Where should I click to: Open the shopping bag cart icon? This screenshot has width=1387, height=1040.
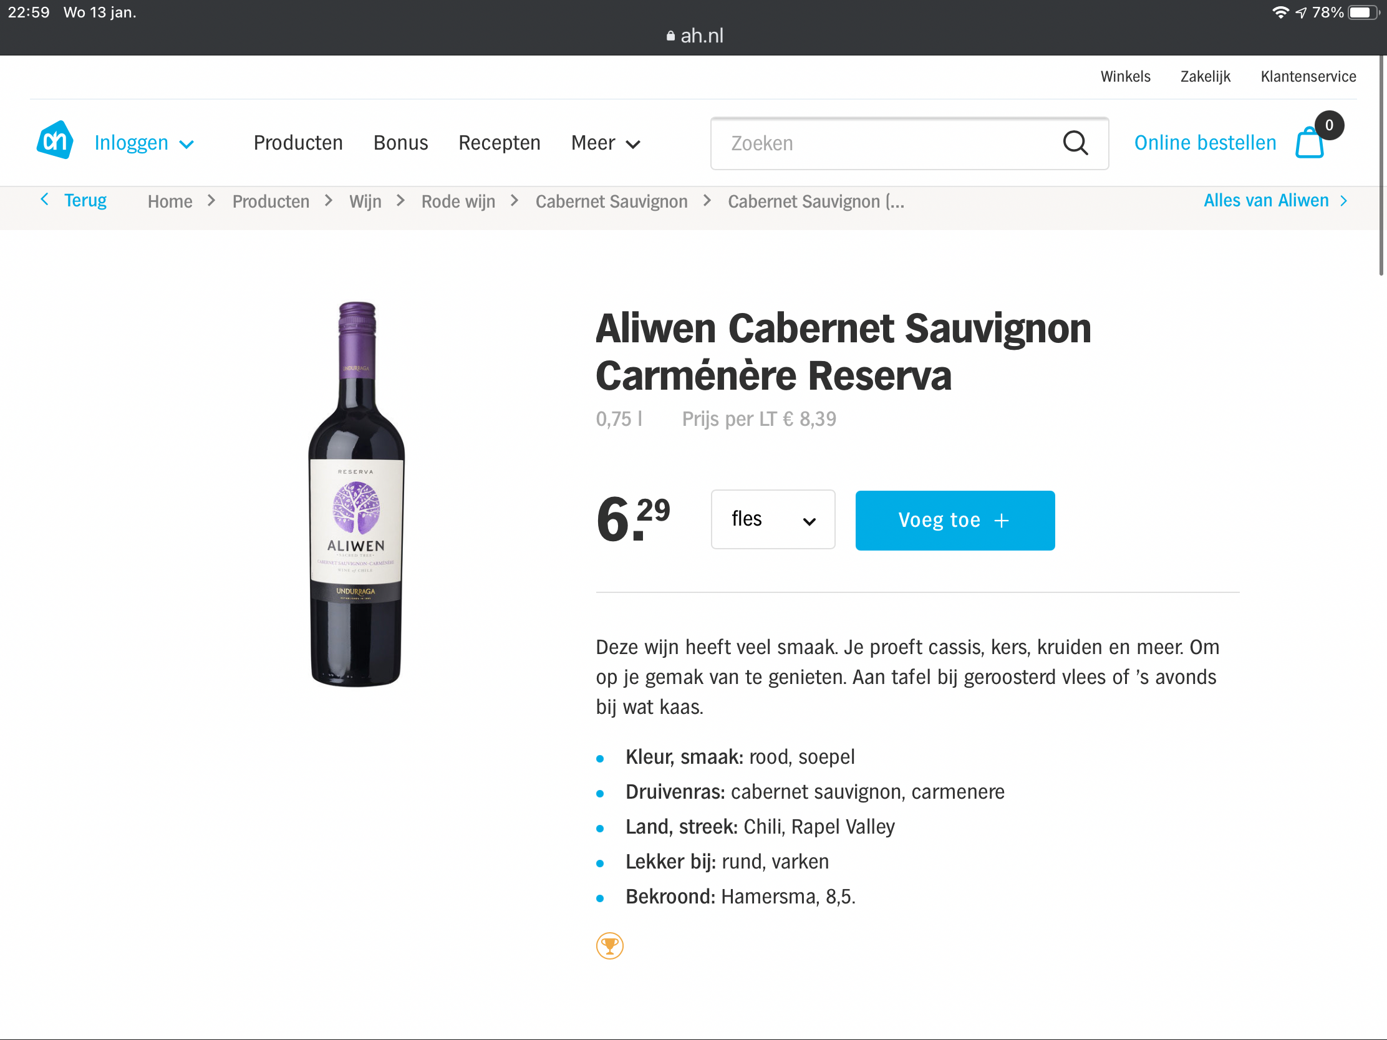1309,143
